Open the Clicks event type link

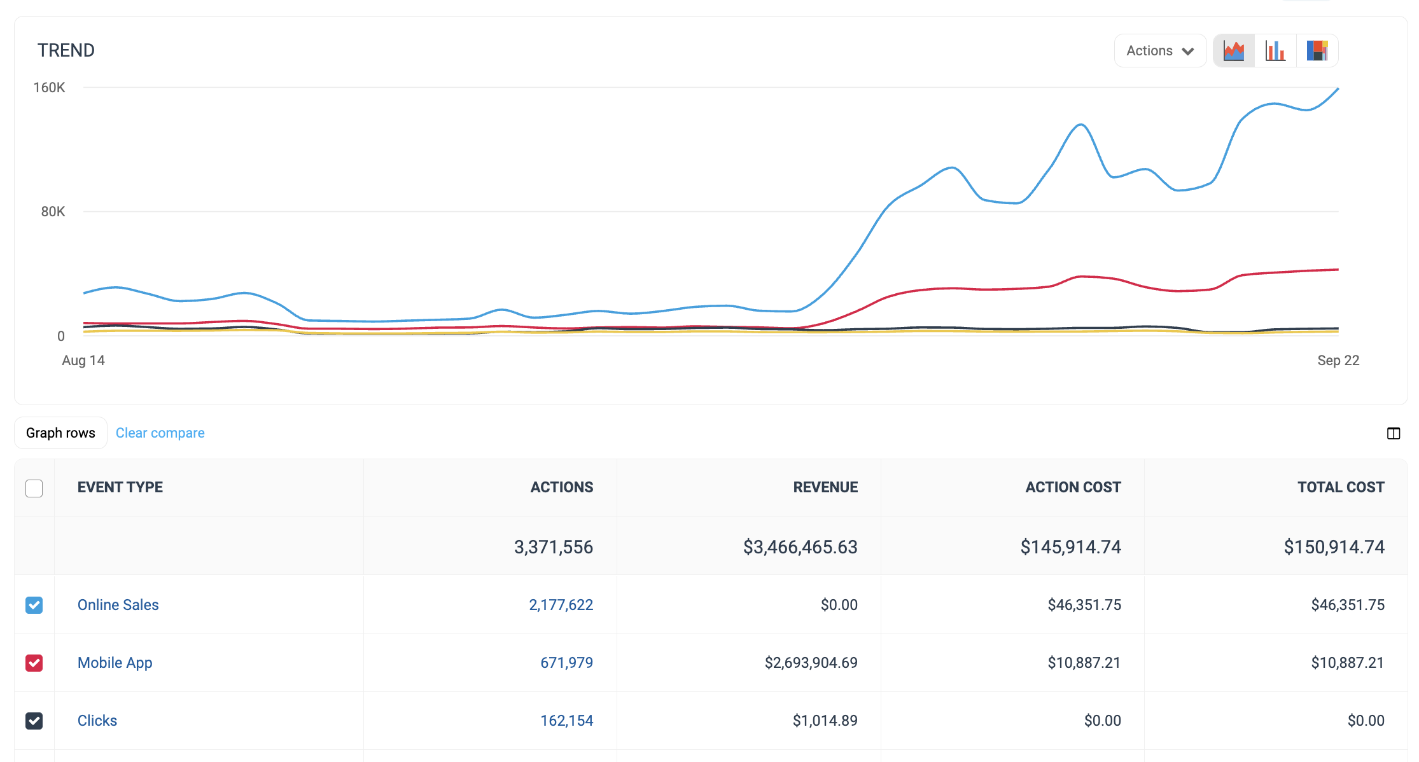[97, 721]
